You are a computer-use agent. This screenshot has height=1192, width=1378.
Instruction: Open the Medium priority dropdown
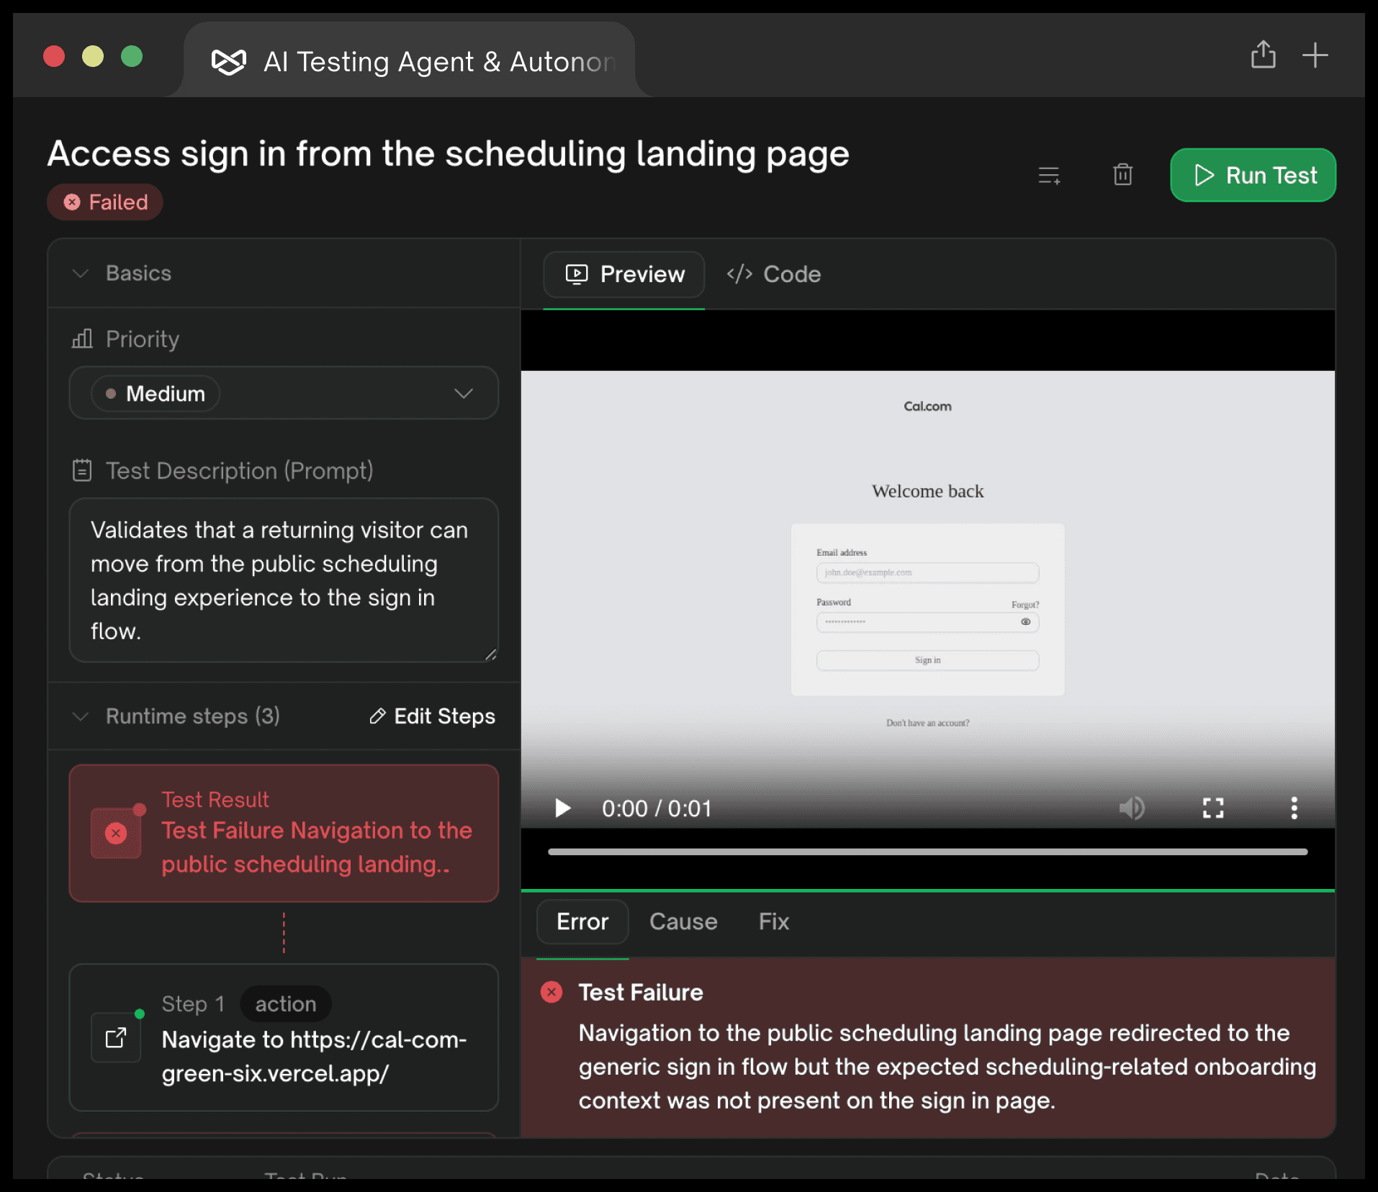pos(284,393)
